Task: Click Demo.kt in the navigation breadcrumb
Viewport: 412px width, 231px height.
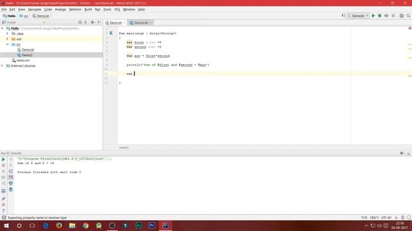Action: click(x=41, y=16)
